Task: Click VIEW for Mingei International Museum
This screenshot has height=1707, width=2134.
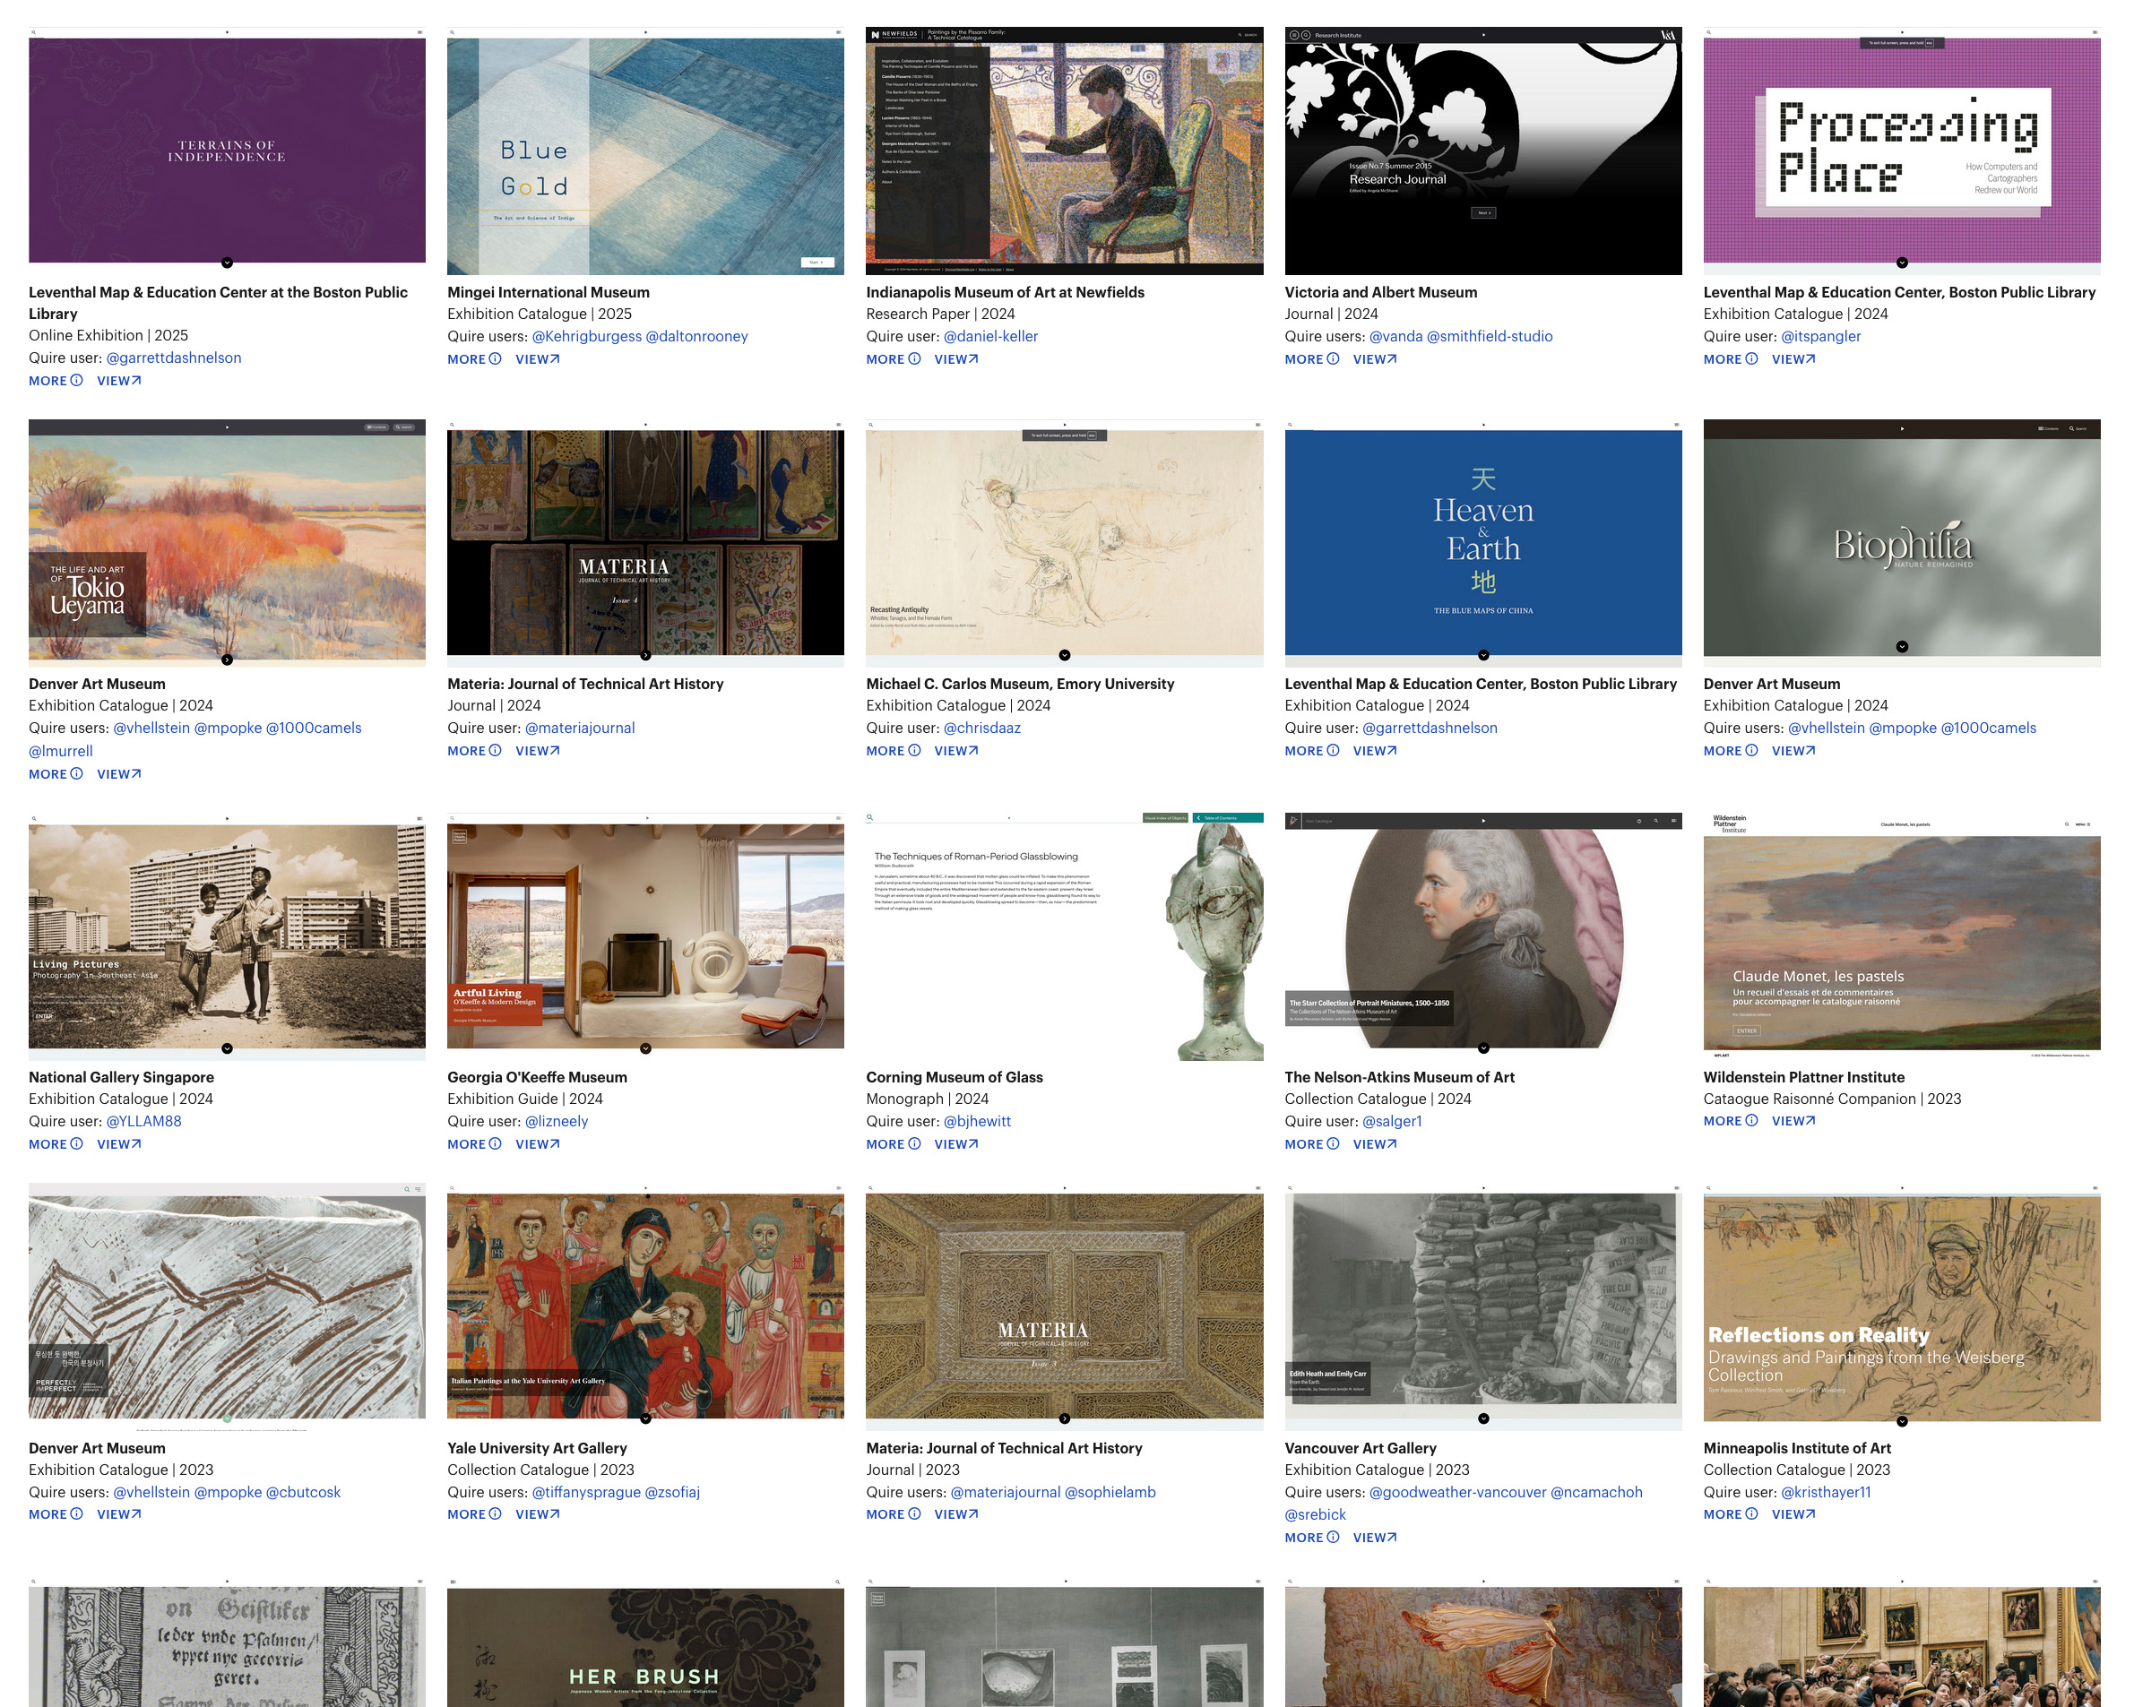Action: tap(538, 359)
